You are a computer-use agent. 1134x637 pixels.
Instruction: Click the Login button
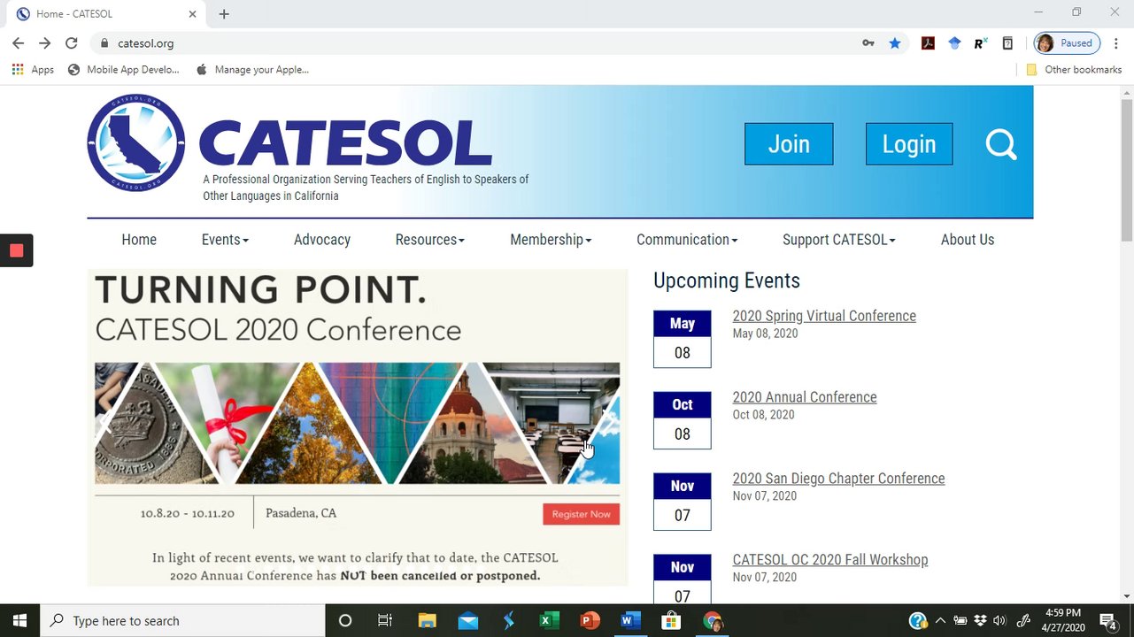point(909,144)
